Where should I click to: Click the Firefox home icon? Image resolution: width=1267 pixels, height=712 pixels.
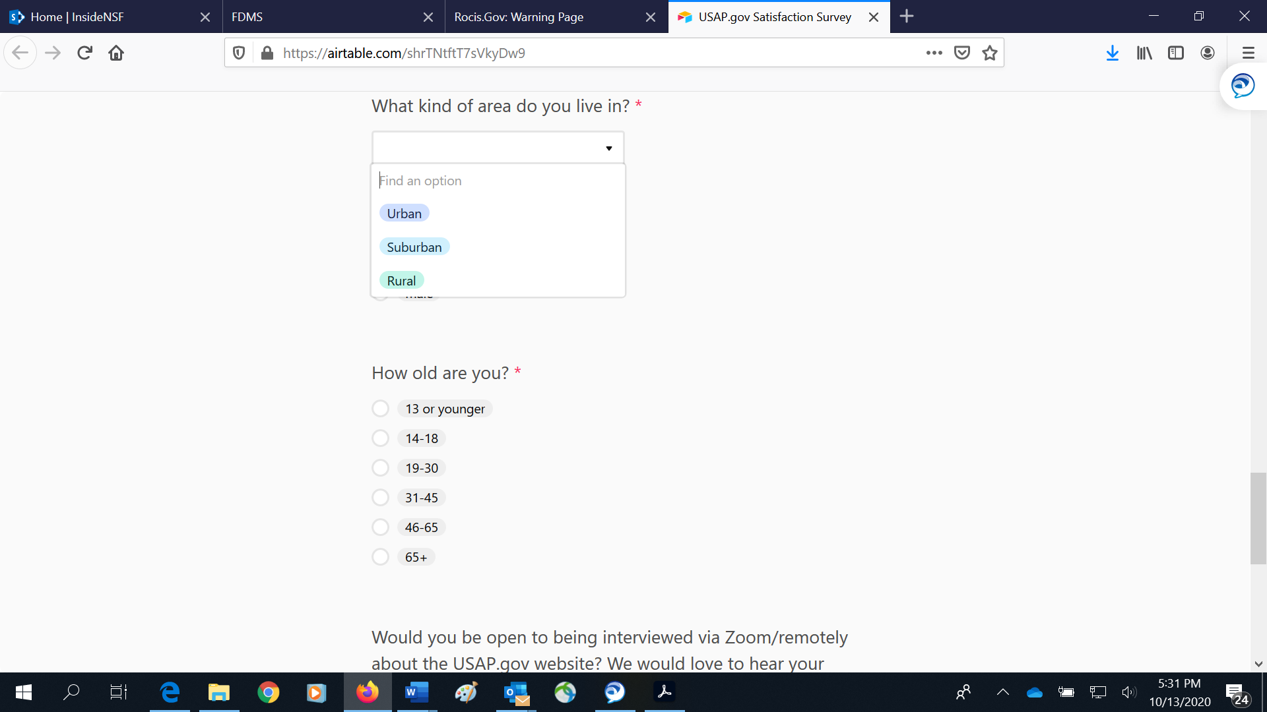pyautogui.click(x=116, y=53)
